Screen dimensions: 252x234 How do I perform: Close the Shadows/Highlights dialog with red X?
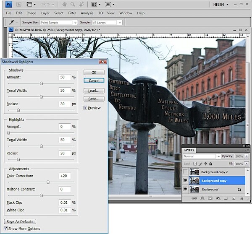pyautogui.click(x=103, y=62)
